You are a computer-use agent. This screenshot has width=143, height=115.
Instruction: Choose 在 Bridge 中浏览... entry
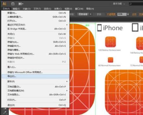point(35,29)
